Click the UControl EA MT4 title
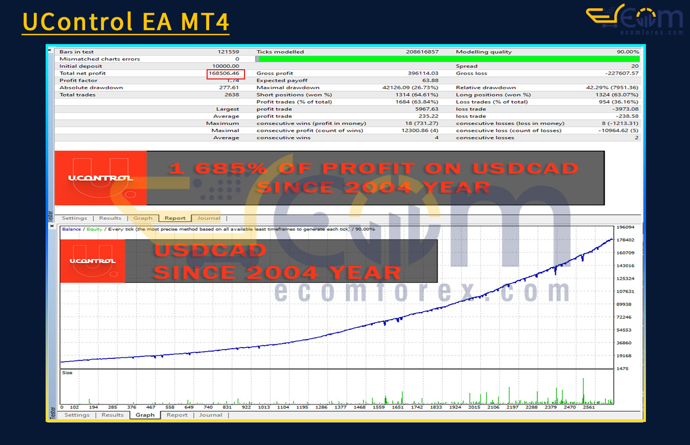This screenshot has width=690, height=445. (126, 22)
